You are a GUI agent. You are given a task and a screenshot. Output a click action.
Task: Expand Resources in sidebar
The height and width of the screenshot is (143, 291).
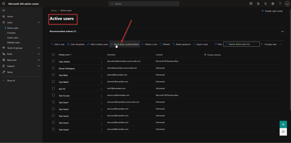click(x=39, y=60)
